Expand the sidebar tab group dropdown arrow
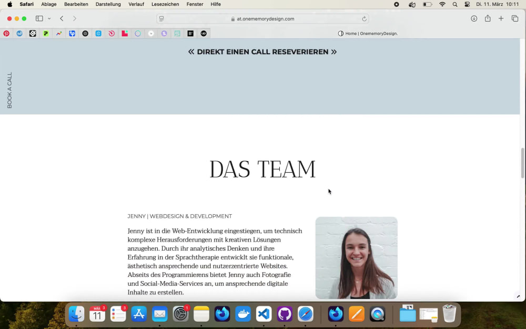Screen dimensions: 526x329 (x=49, y=18)
